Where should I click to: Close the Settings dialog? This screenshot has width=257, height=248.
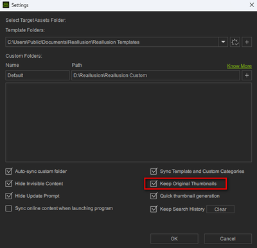click(252, 4)
